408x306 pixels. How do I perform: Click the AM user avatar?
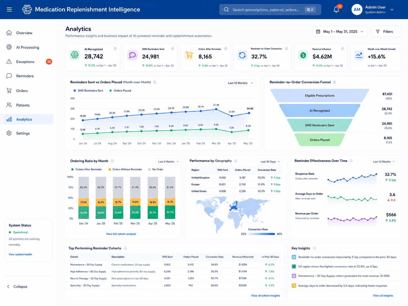pyautogui.click(x=357, y=10)
